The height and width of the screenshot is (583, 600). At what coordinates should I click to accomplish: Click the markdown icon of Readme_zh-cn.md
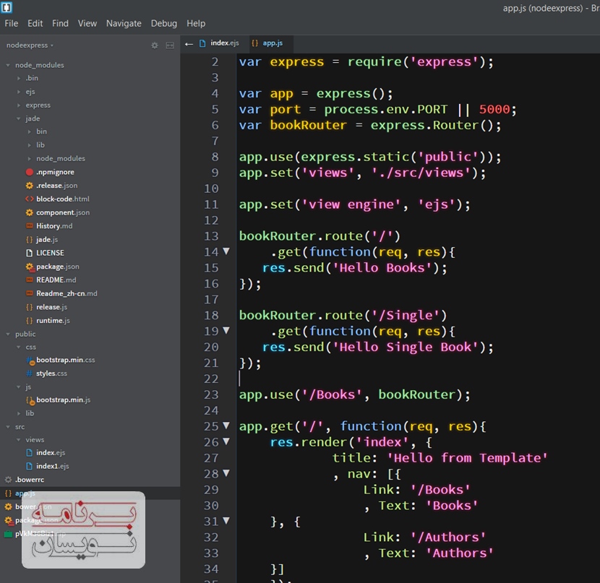click(29, 293)
